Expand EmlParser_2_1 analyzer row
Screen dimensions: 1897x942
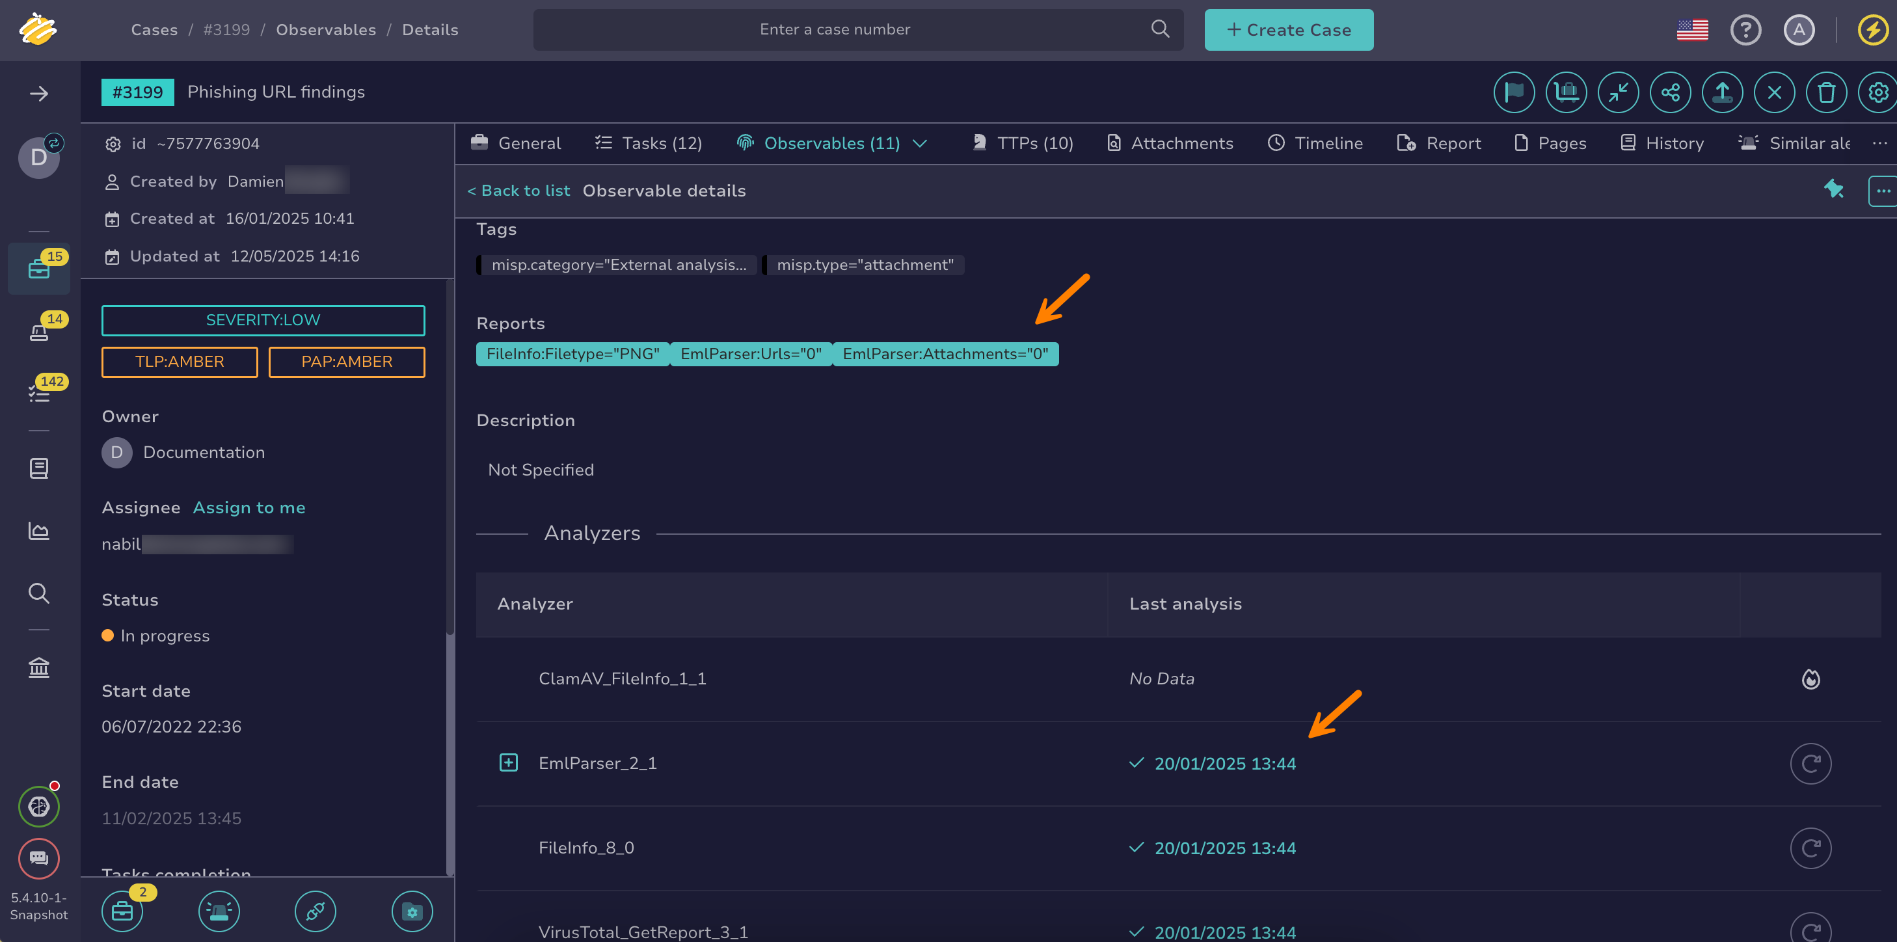click(508, 762)
